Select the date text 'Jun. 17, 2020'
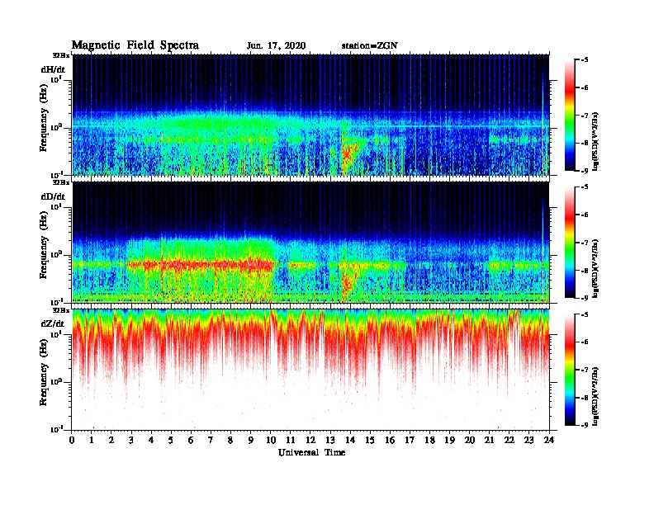Screen dimensions: 654x505 tap(276, 46)
